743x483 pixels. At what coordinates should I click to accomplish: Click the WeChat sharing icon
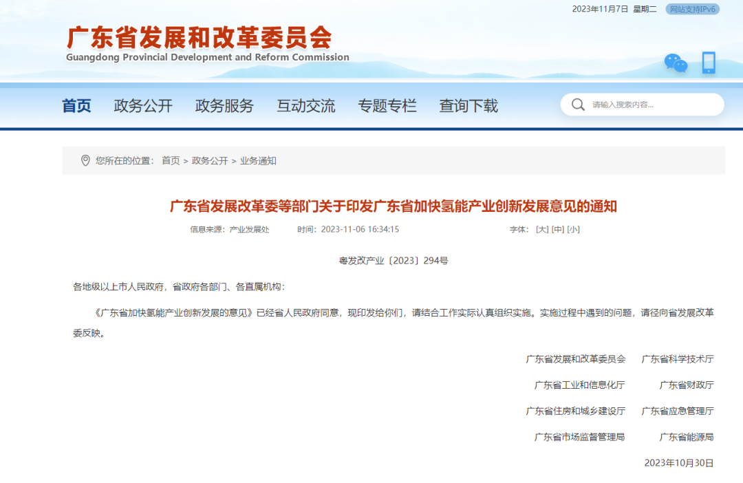click(x=676, y=63)
